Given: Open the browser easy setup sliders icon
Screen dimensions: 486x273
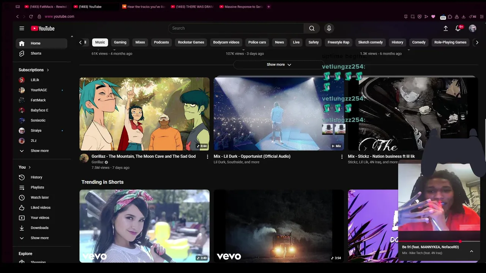Looking at the screenshot, I should (x=482, y=17).
